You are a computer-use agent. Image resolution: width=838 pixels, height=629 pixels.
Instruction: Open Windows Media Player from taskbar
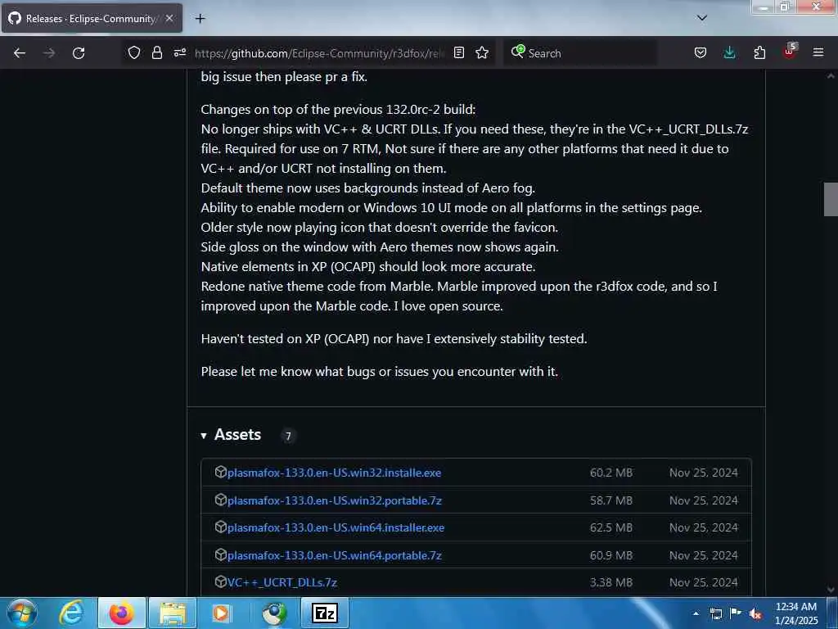click(221, 613)
